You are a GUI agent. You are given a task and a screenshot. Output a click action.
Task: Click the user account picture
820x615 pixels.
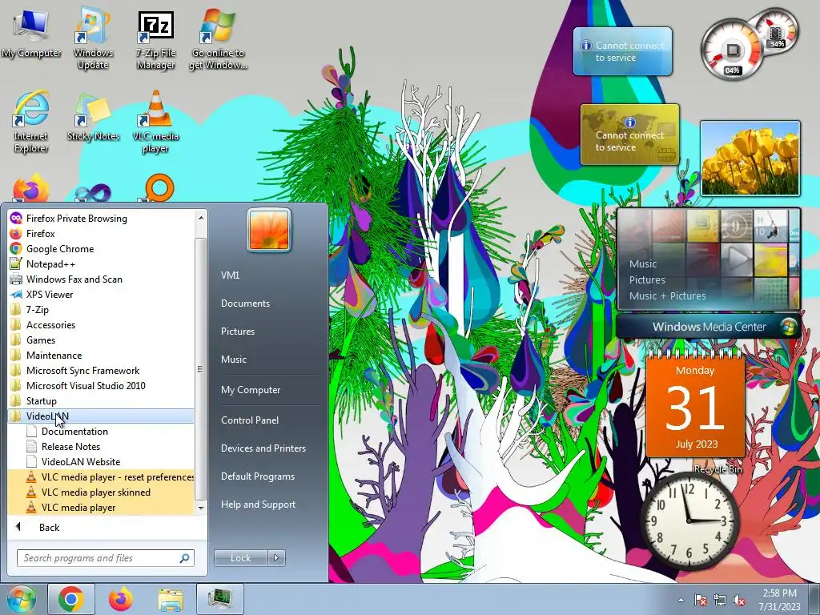pos(269,230)
